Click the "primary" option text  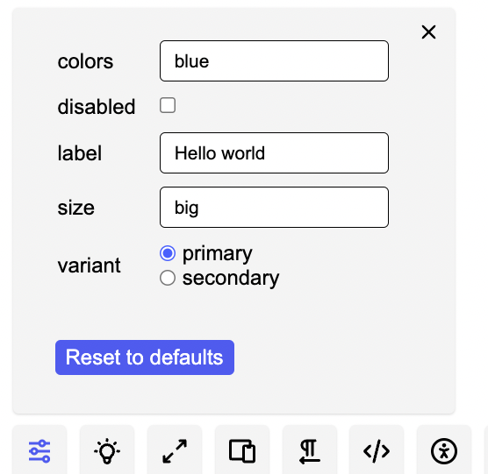tap(218, 254)
